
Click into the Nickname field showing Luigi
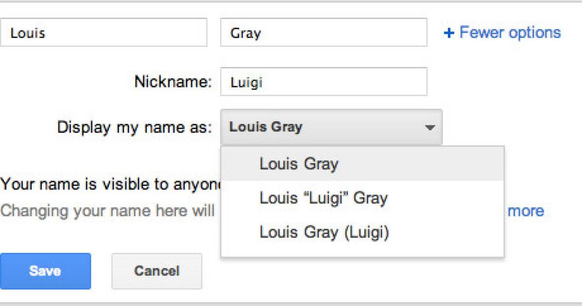coord(324,82)
